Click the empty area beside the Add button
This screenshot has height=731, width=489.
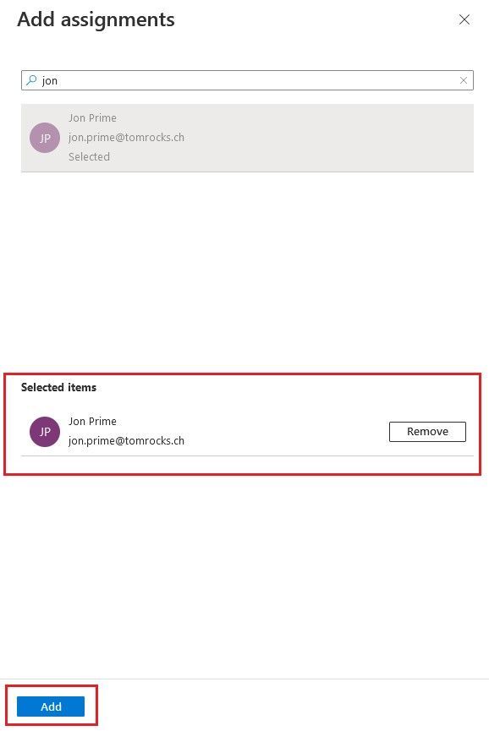(x=289, y=706)
